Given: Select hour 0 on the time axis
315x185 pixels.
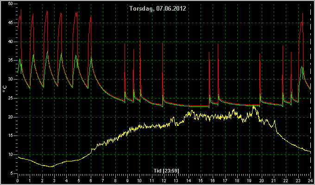Looking at the screenshot, I should coord(18,180).
